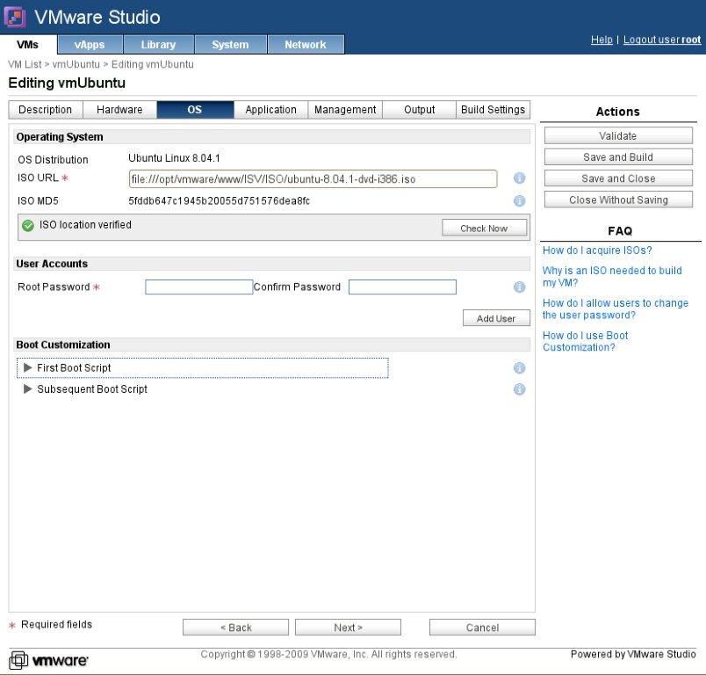Focus the ISO URL input field

pos(313,179)
